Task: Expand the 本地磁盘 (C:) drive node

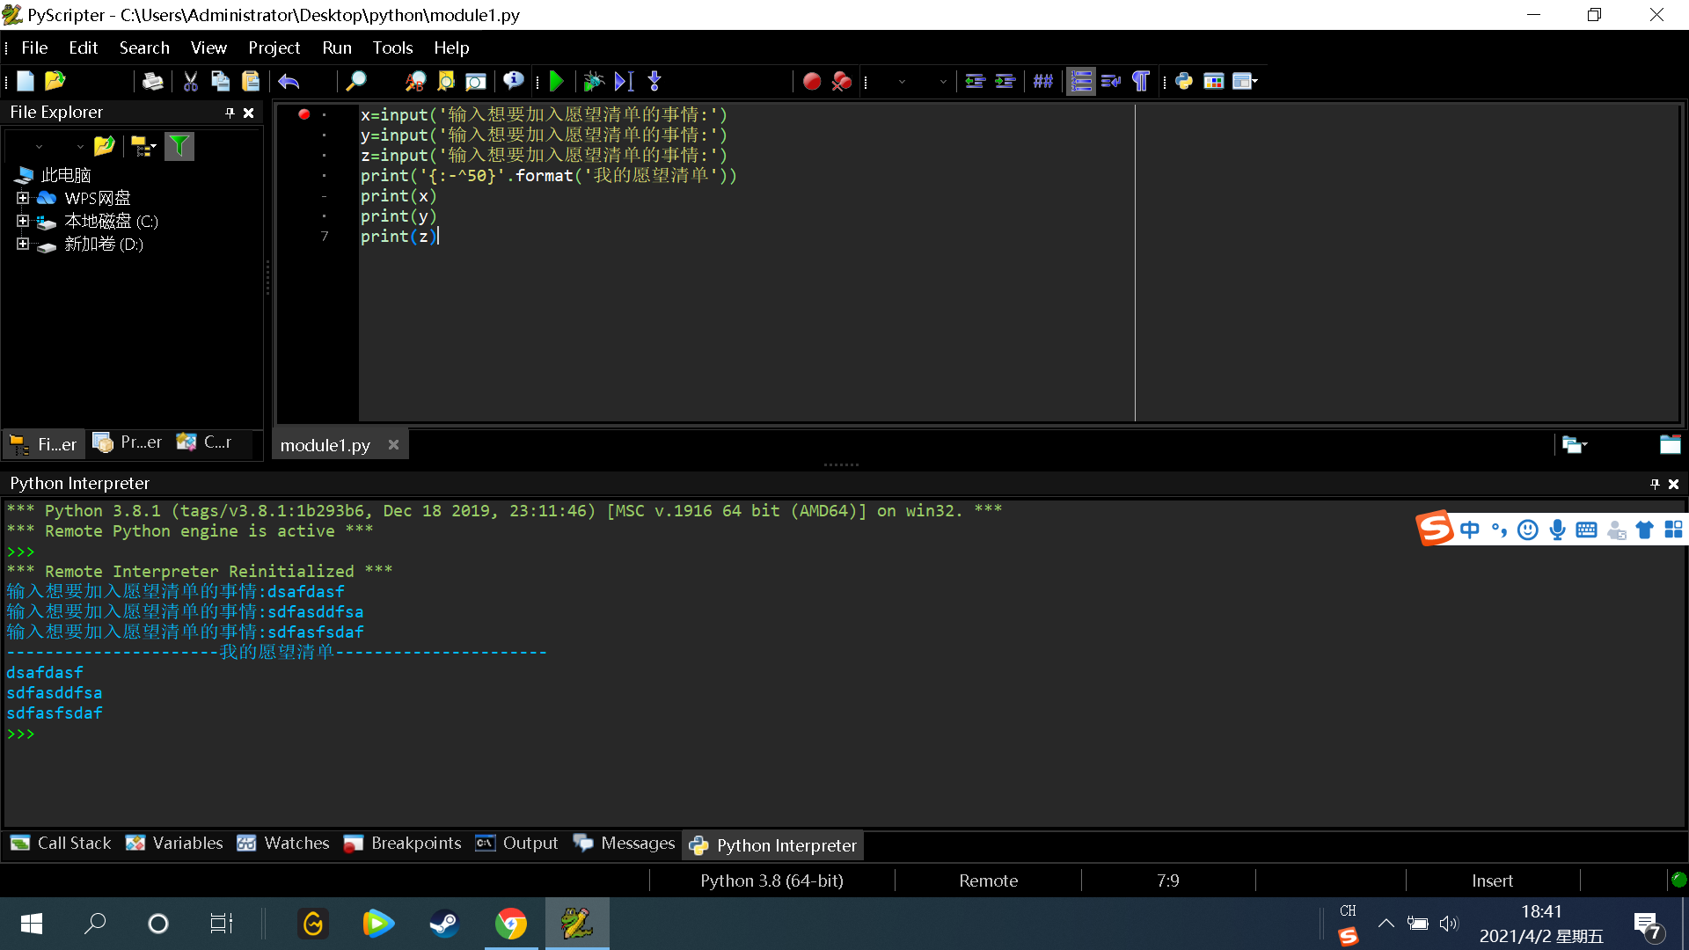Action: click(23, 221)
